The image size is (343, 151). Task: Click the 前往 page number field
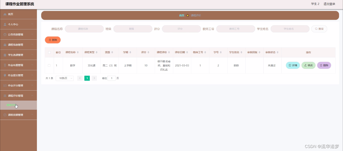pos(111,78)
